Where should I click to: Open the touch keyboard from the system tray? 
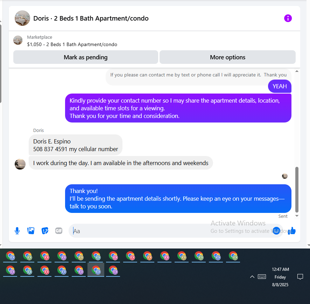[262, 277]
